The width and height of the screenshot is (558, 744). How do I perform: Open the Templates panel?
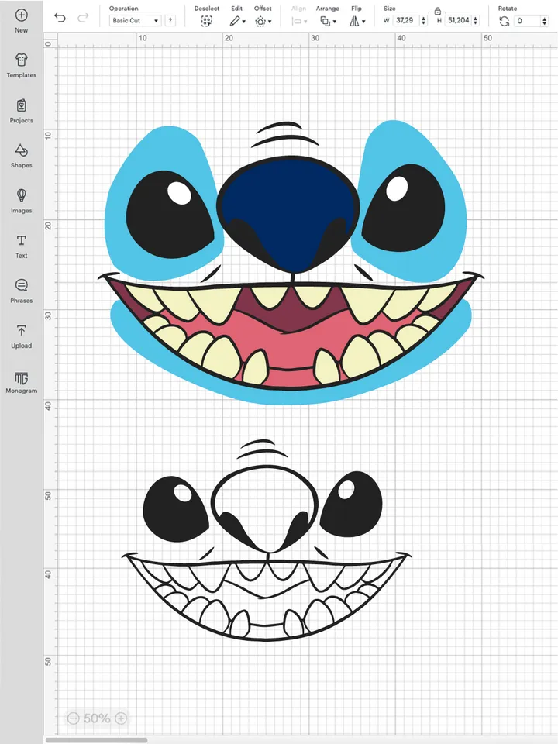pos(21,65)
